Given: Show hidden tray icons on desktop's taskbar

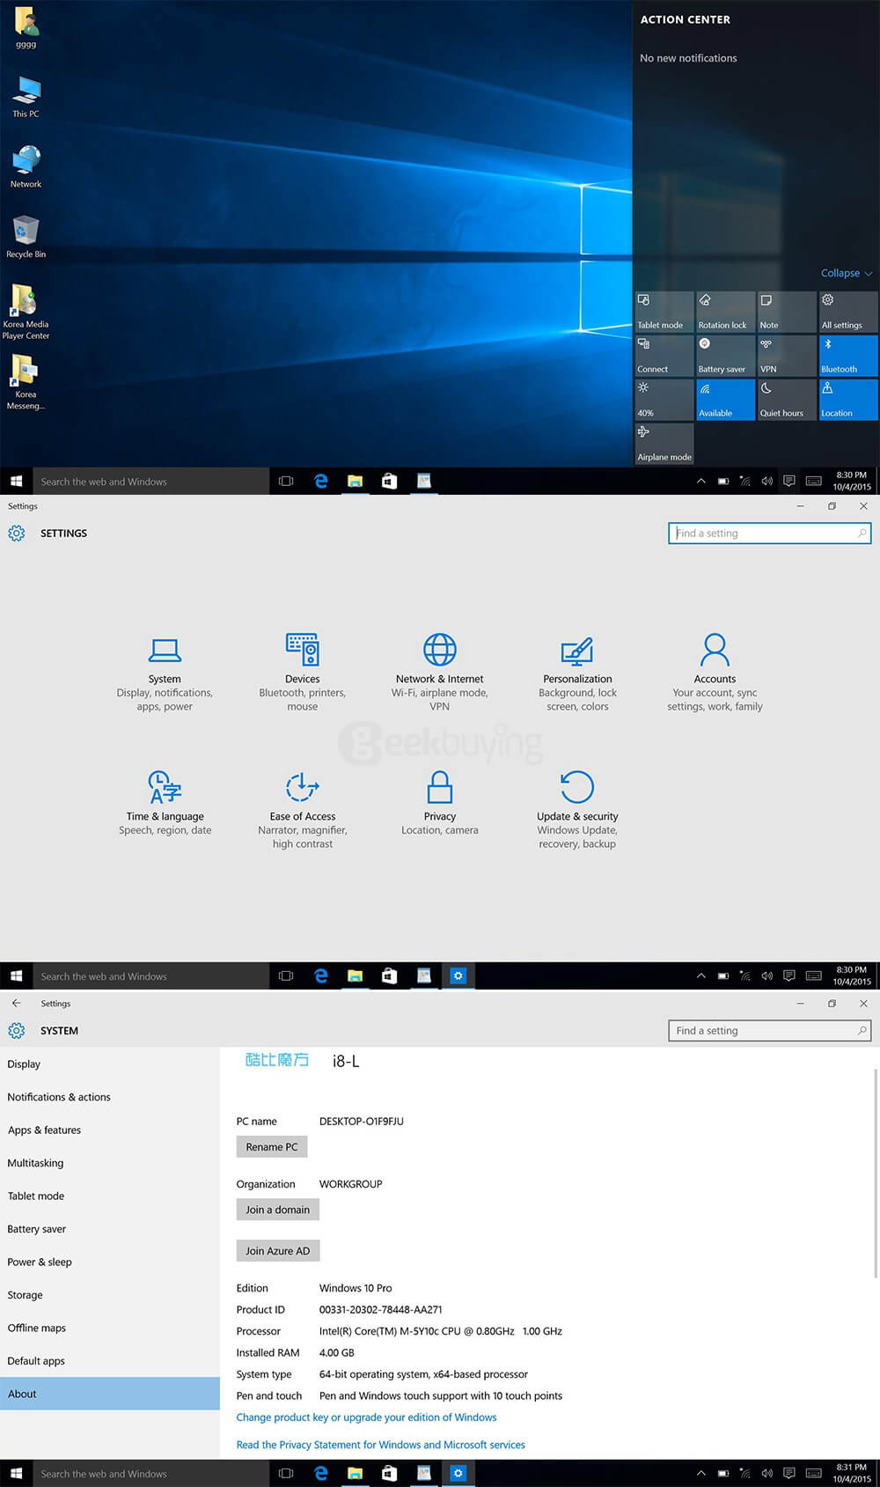Looking at the screenshot, I should tap(700, 482).
